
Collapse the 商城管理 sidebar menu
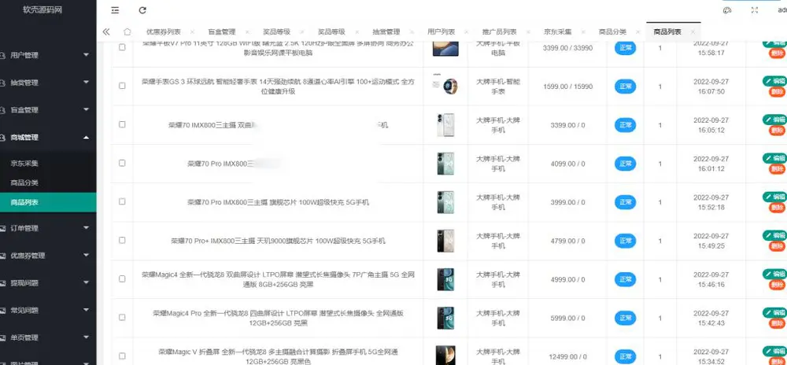48,138
